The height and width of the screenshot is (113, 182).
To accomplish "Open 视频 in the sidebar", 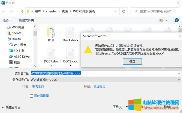I will coord(14,63).
